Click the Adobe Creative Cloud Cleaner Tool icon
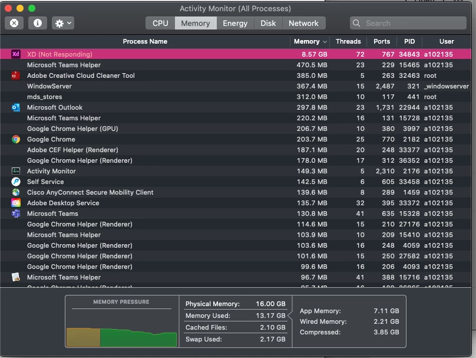476x358 pixels. click(16, 75)
